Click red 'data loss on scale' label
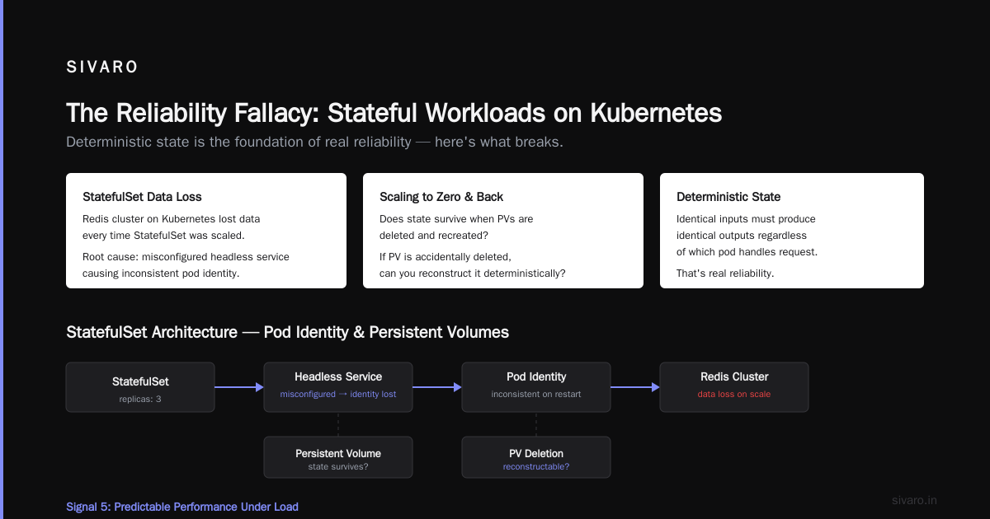The image size is (990, 519). click(734, 394)
